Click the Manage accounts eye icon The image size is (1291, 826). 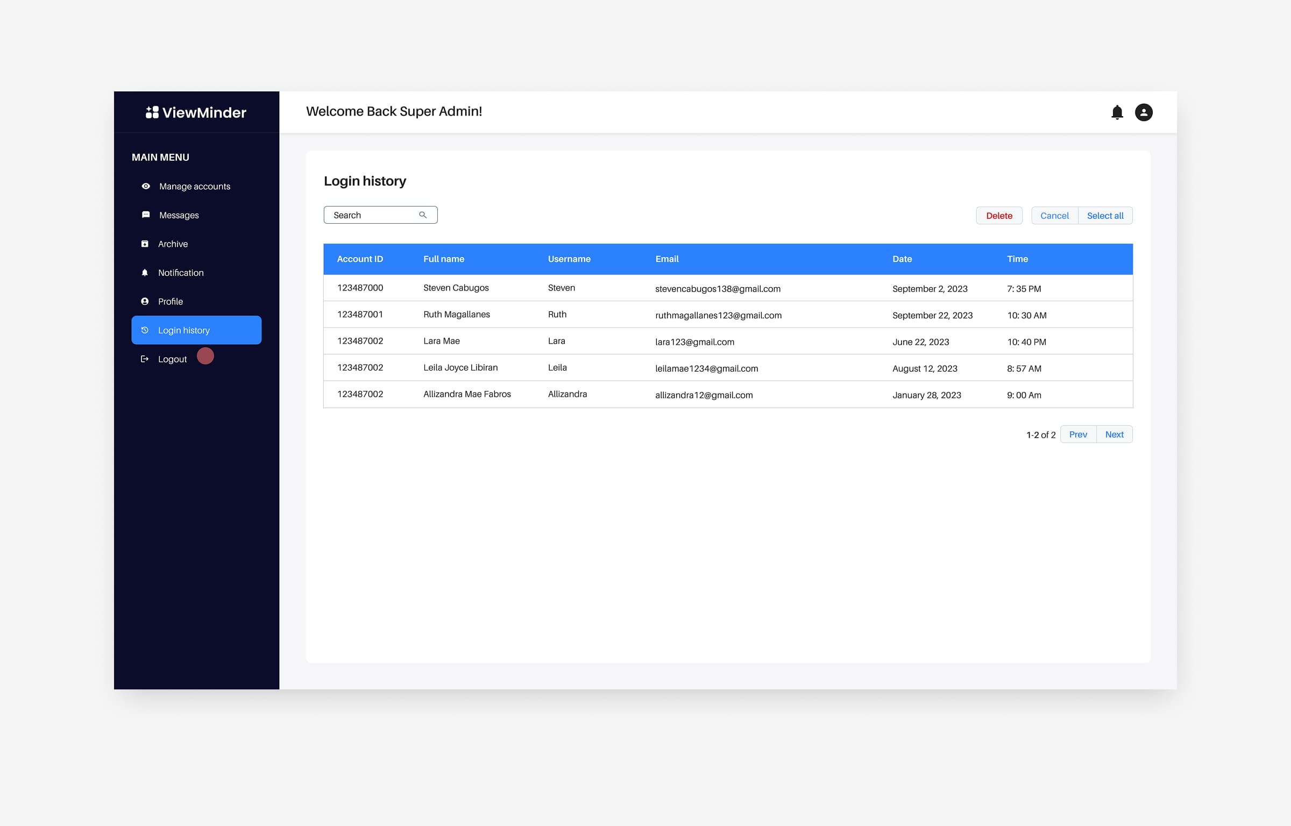tap(145, 186)
